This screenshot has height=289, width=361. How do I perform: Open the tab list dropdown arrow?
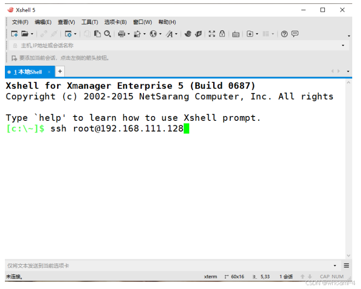[348, 72]
